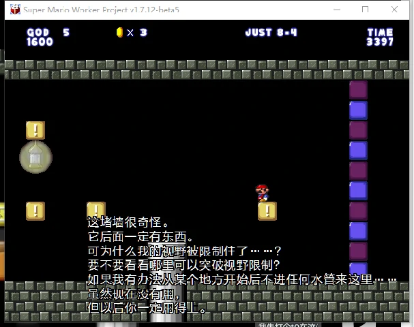Close the Super Mario Worker window
Screen dimensions: 414x327
(394, 10)
